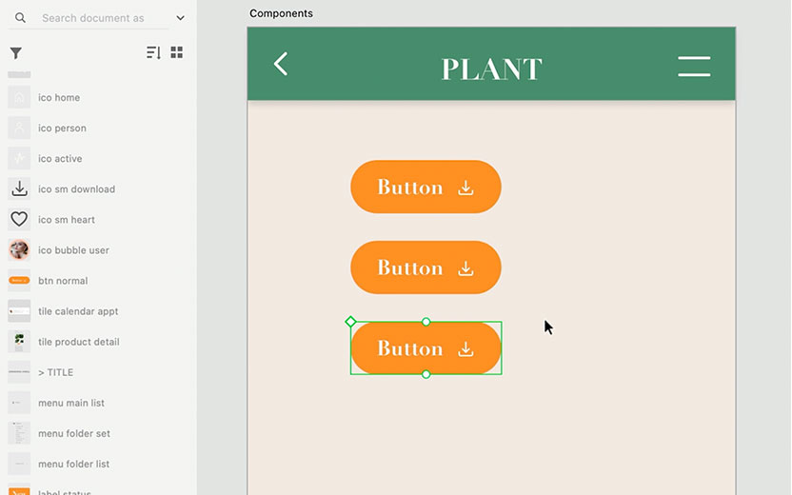Click download icon on selected bottom Button
The width and height of the screenshot is (792, 495).
465,349
